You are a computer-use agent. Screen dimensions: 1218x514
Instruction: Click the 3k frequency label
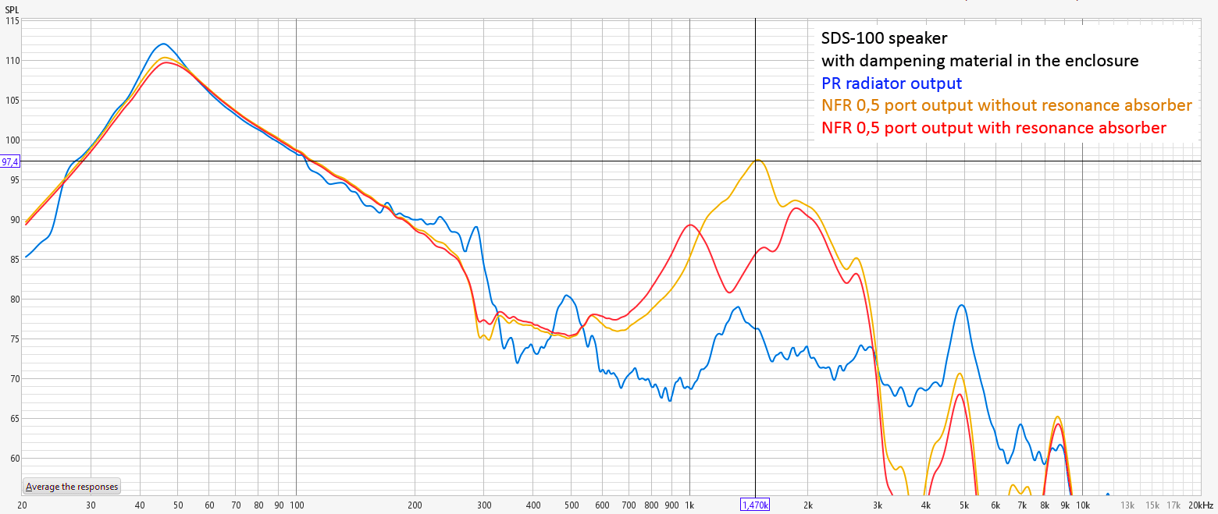point(877,505)
